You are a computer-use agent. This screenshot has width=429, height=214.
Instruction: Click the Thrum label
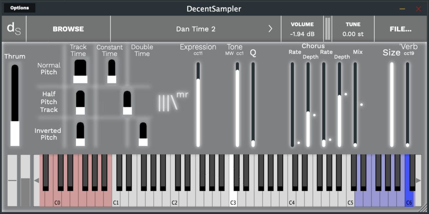coord(15,57)
